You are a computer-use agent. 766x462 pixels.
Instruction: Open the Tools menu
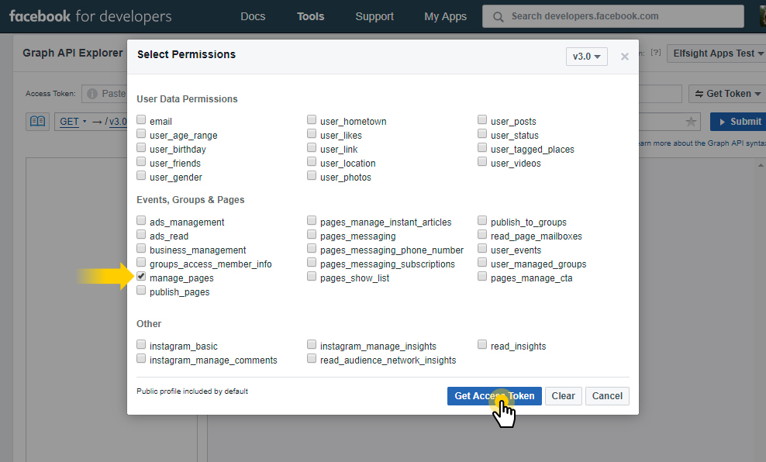tap(310, 16)
